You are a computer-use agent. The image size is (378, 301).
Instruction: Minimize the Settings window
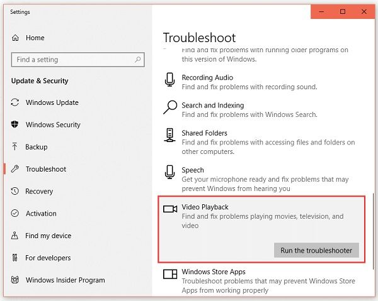[x=321, y=11]
